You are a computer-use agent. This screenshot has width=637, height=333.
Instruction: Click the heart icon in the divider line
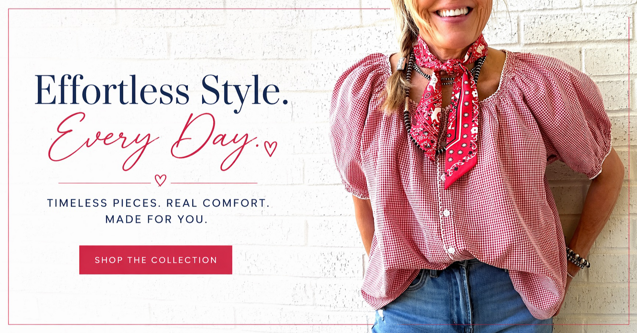point(161,180)
